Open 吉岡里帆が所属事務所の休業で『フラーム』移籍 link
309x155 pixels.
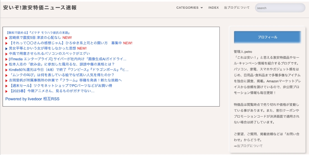click(65, 80)
